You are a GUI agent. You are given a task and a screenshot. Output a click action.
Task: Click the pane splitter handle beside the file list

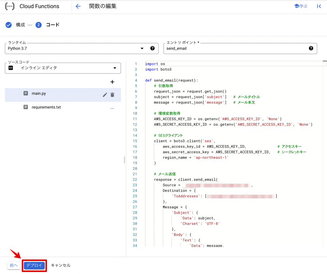[125, 160]
